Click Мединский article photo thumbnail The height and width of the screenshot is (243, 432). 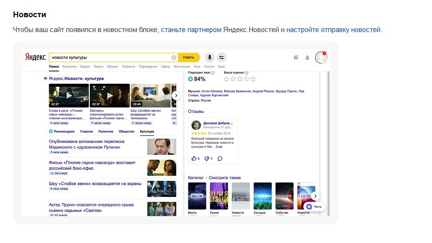pos(162,147)
